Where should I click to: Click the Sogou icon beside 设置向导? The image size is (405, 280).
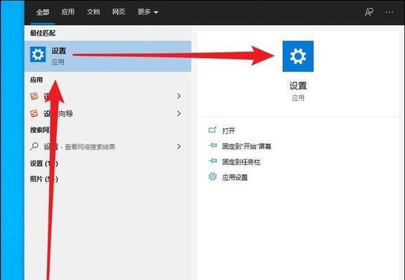tap(34, 113)
